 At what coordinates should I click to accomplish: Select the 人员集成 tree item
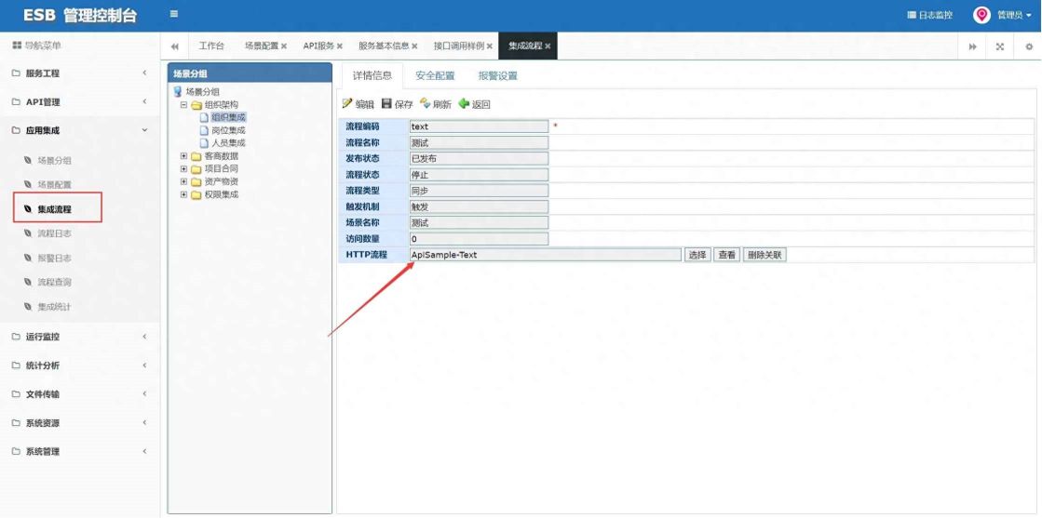[228, 142]
